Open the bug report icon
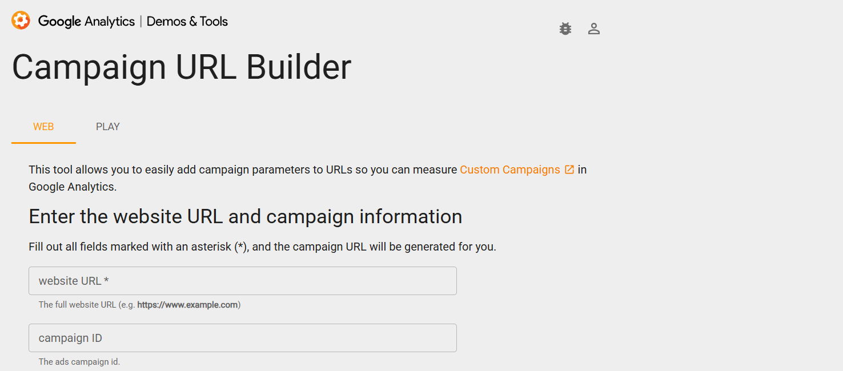The image size is (843, 371). click(x=565, y=29)
